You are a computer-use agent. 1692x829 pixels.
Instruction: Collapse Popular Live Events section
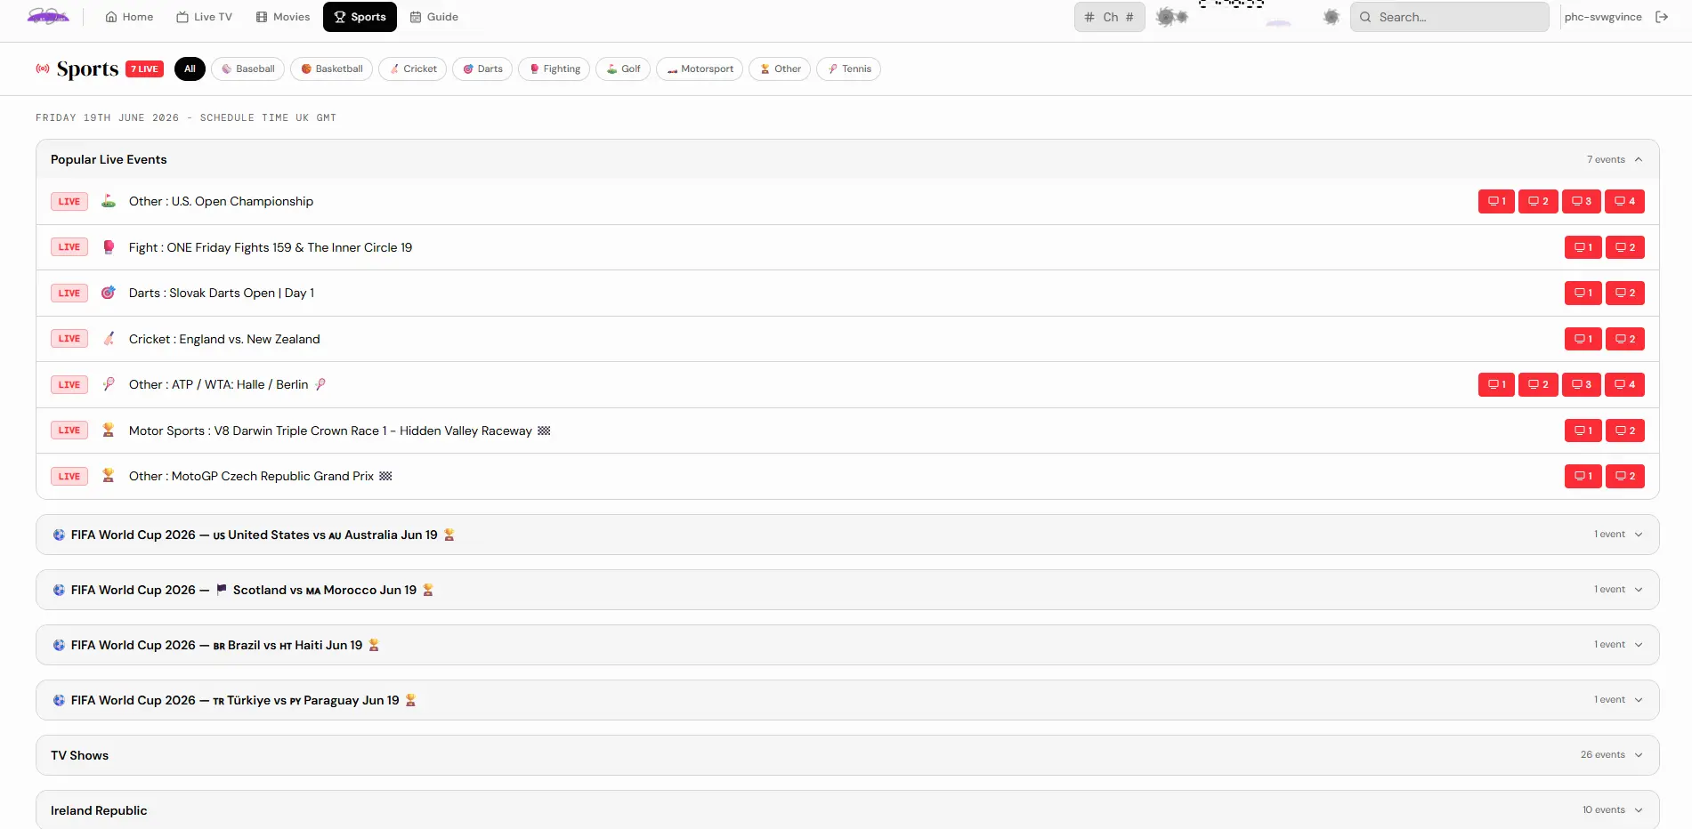[x=847, y=159]
